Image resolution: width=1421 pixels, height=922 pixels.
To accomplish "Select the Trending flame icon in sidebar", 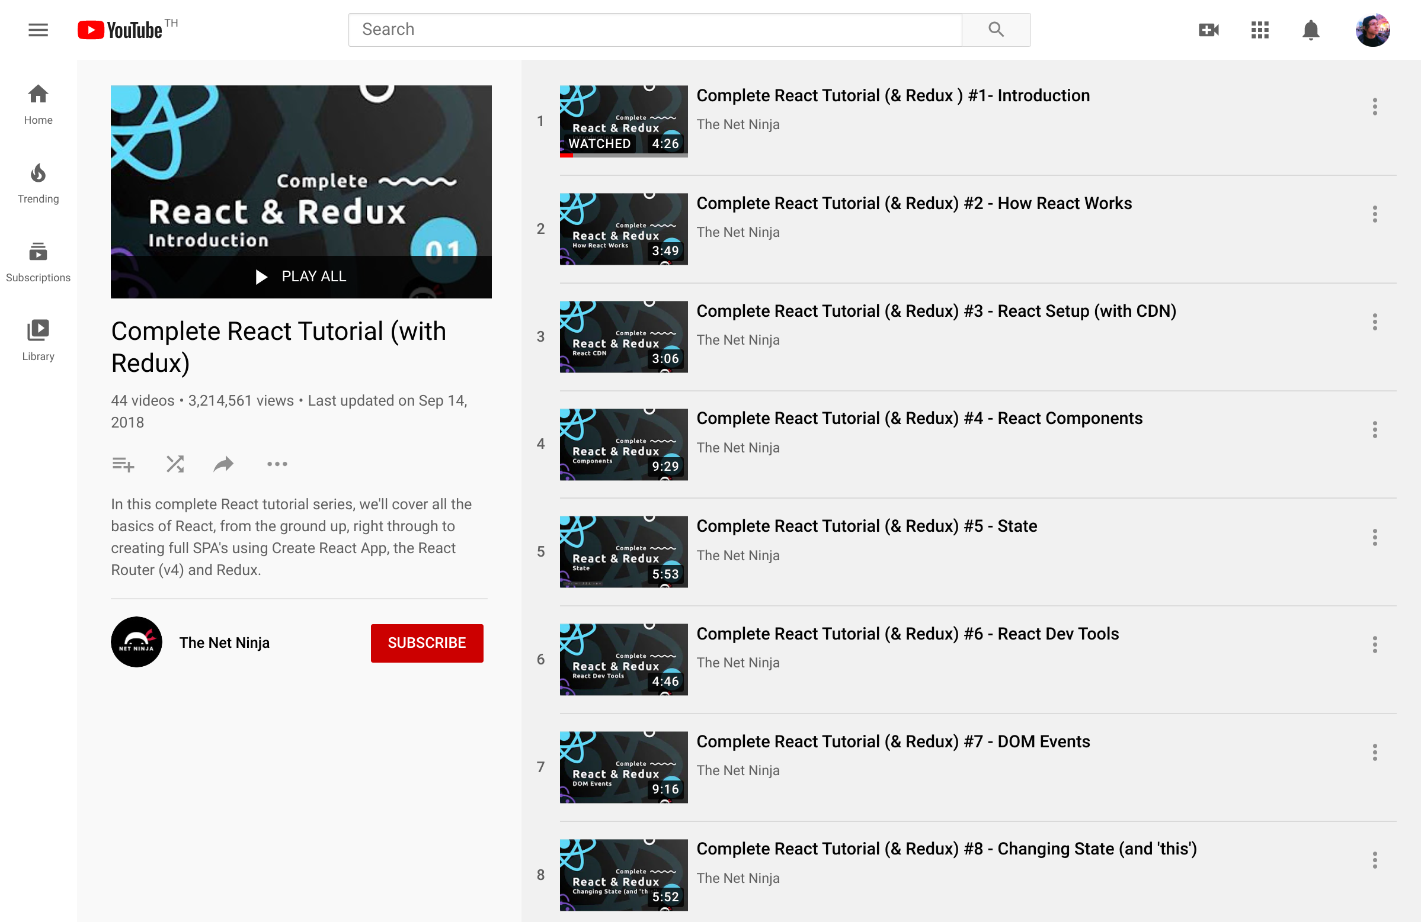I will (x=37, y=173).
